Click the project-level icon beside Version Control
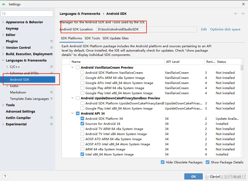This screenshot has width=248, height=181. [51, 47]
